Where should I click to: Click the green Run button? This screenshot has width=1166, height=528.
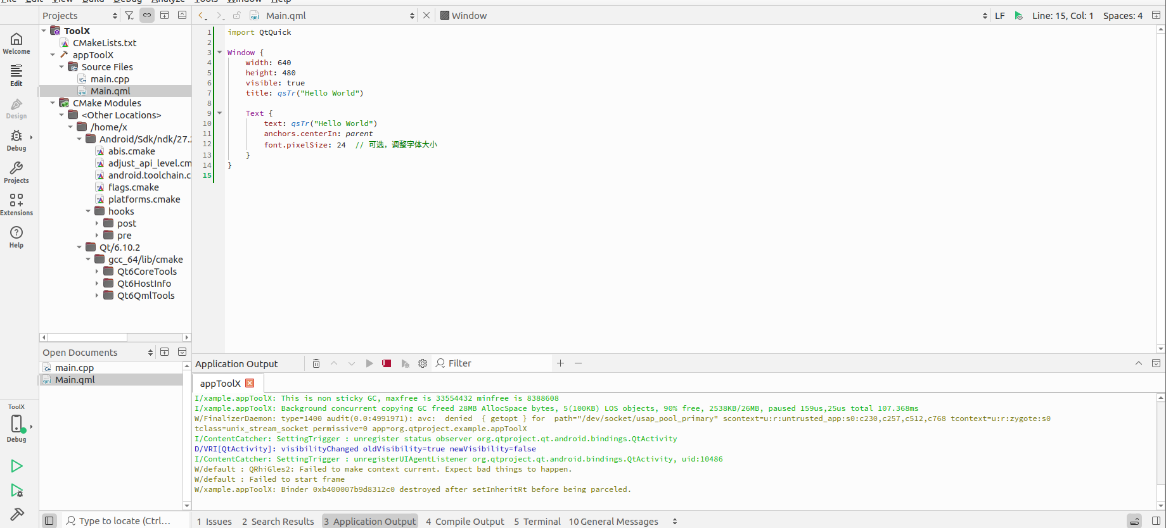tap(17, 467)
